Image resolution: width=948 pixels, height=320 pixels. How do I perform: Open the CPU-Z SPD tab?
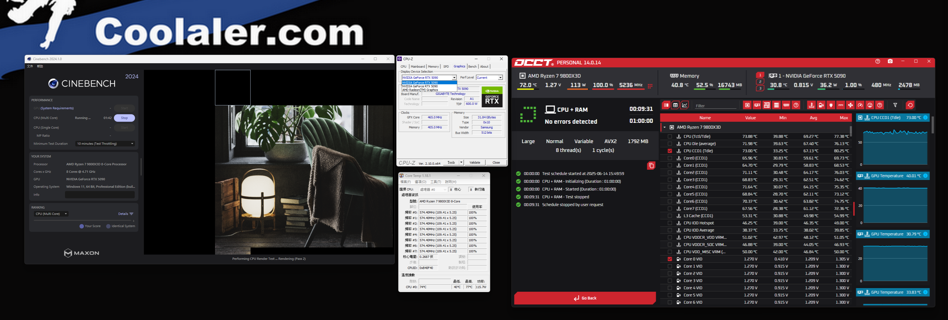click(x=446, y=67)
